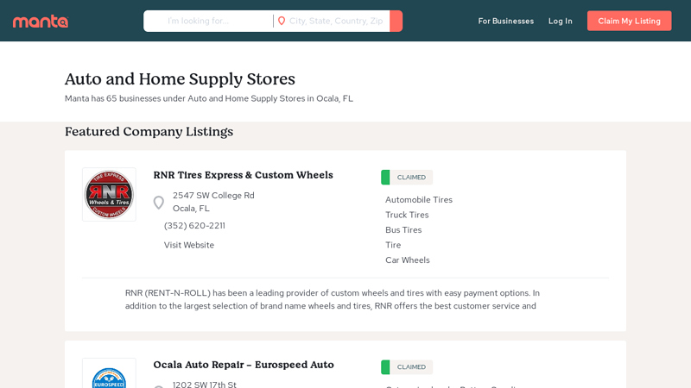Visit Website of RNR Tires Express

189,245
